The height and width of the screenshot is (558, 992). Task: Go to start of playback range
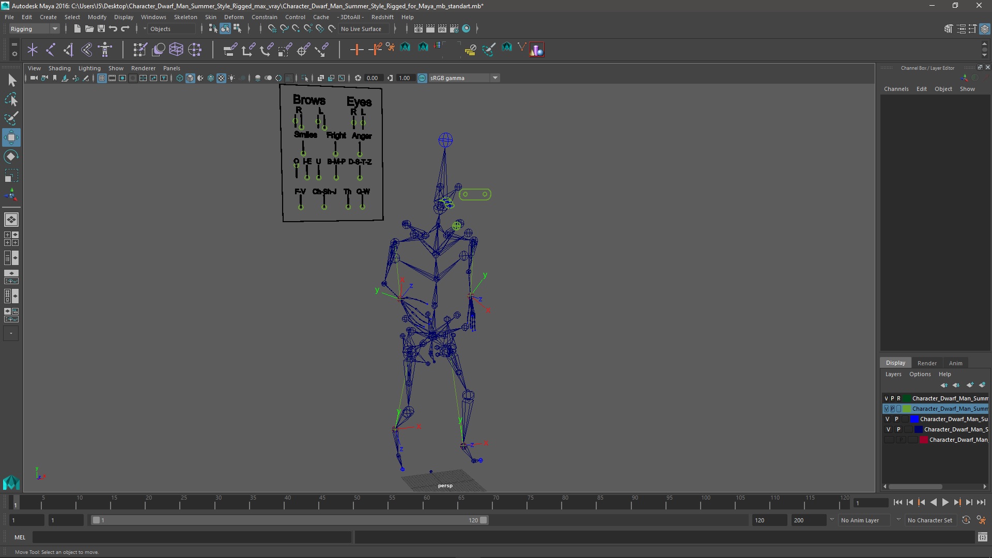pyautogui.click(x=897, y=502)
